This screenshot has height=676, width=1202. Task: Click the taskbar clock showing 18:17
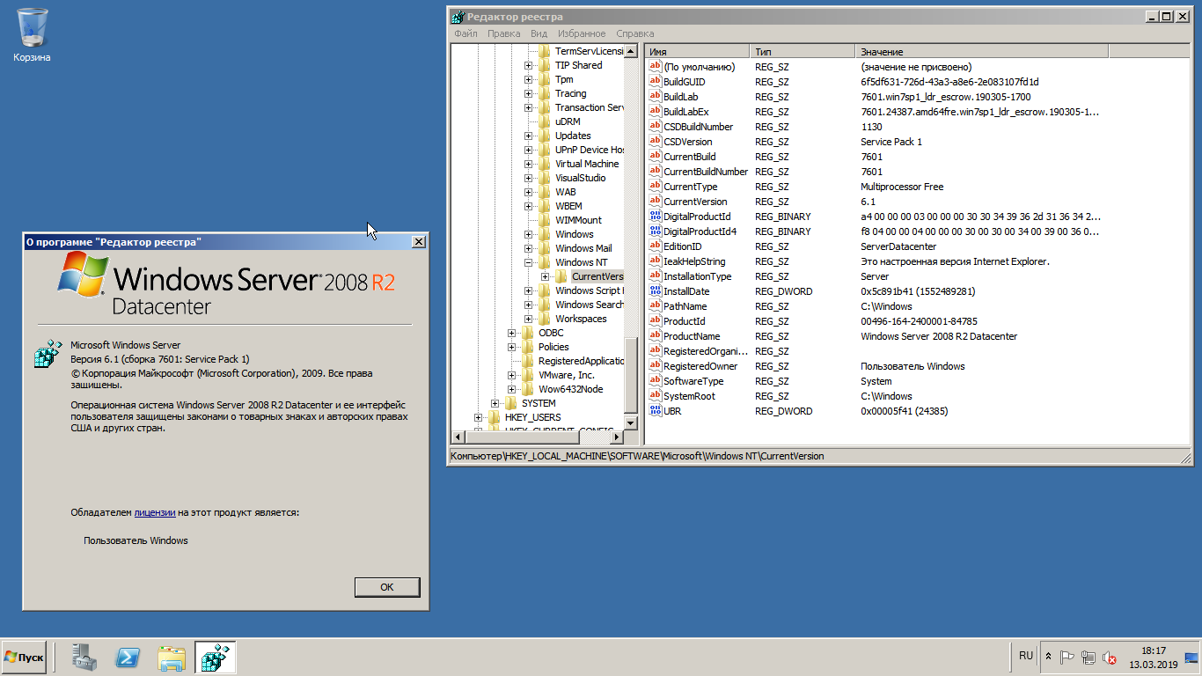(x=1153, y=657)
